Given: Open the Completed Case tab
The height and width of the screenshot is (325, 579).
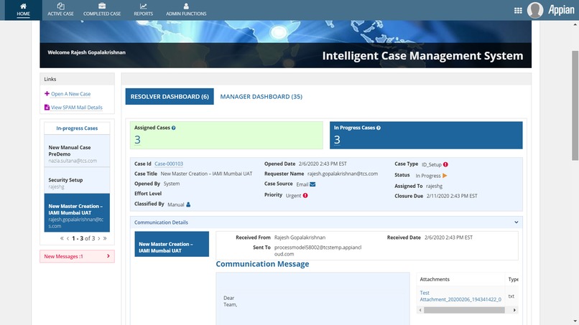Looking at the screenshot, I should 102,10.
